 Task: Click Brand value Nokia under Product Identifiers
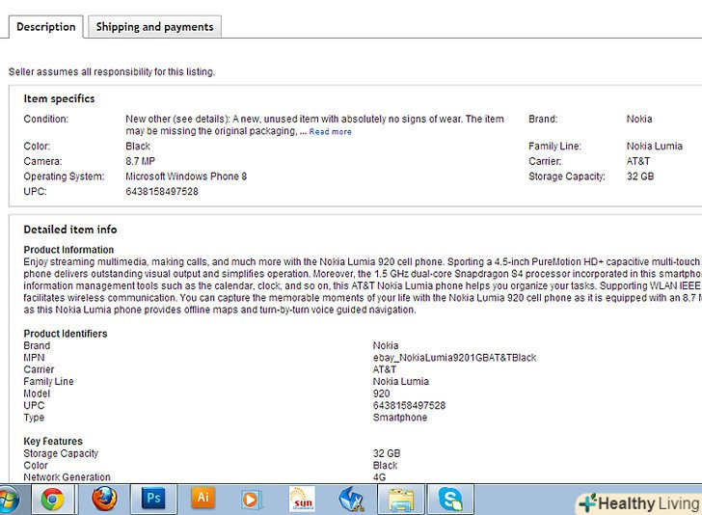coord(386,345)
